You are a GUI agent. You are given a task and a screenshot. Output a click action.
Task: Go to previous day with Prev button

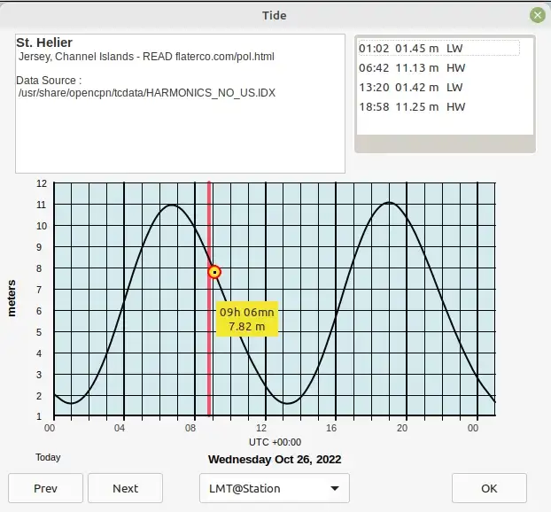point(46,488)
